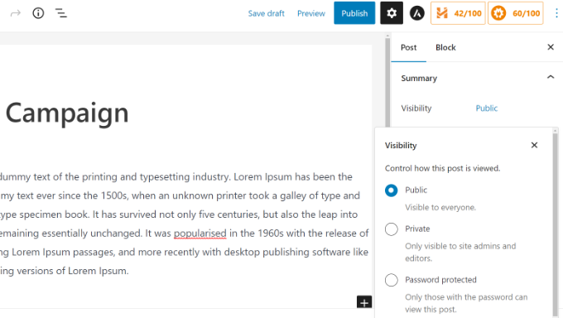Image resolution: width=563 pixels, height=318 pixels.
Task: Open the document details info icon
Action: click(x=38, y=13)
